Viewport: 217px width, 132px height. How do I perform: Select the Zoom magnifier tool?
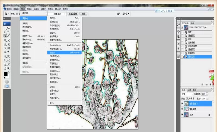(x=9, y=68)
